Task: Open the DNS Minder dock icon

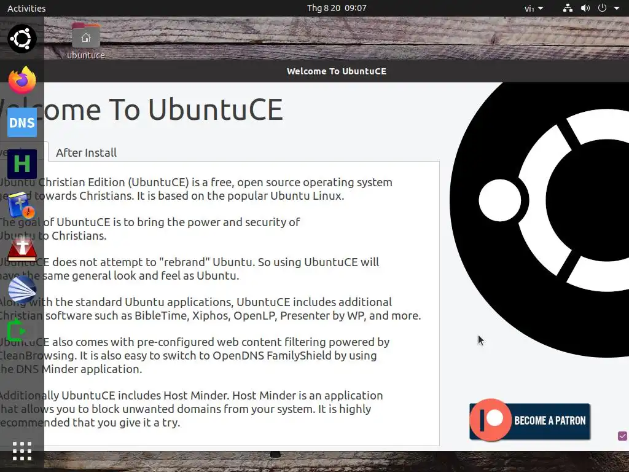Action: [22, 122]
